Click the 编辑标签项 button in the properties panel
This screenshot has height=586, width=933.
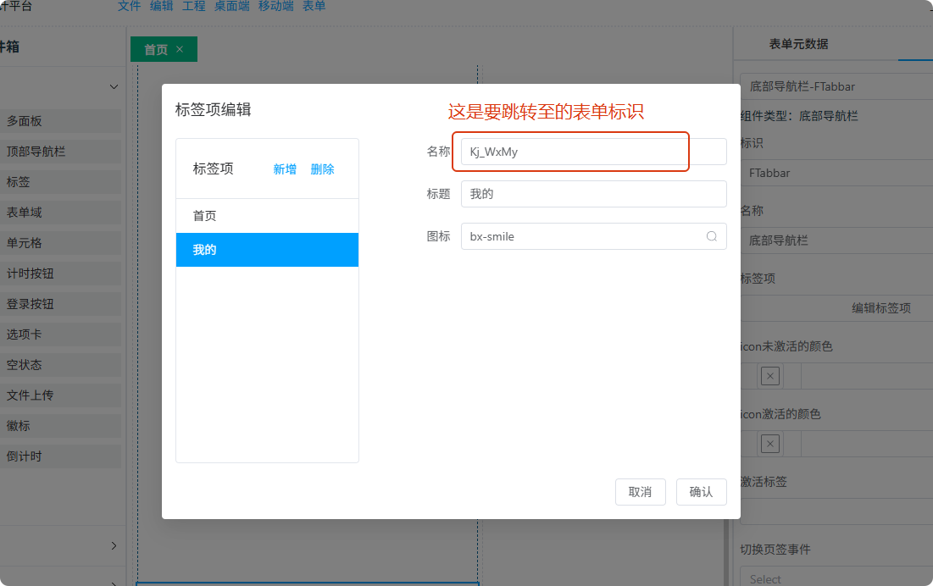pyautogui.click(x=880, y=308)
